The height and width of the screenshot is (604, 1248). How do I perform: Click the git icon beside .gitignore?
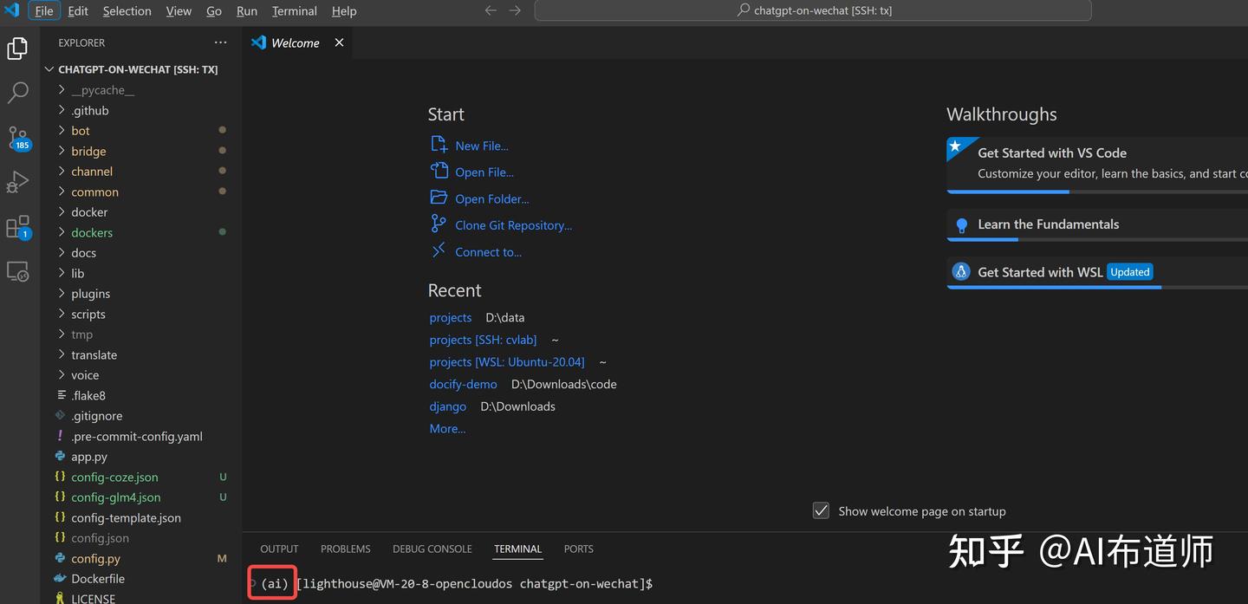60,415
